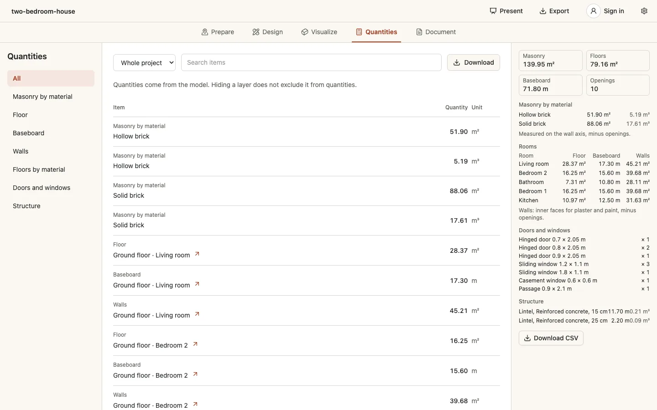Select Doors and windows in sidebar
The image size is (657, 410).
51,188
